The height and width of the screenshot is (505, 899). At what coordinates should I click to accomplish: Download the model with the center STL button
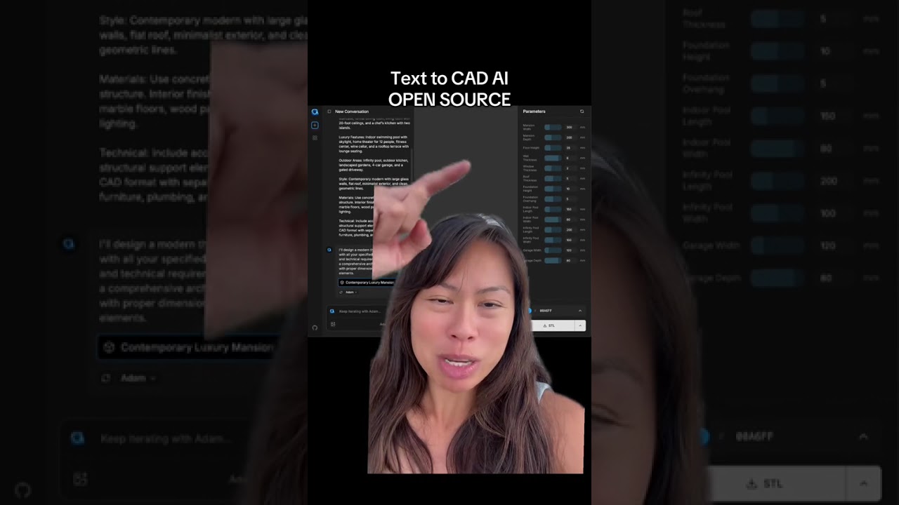click(x=553, y=325)
